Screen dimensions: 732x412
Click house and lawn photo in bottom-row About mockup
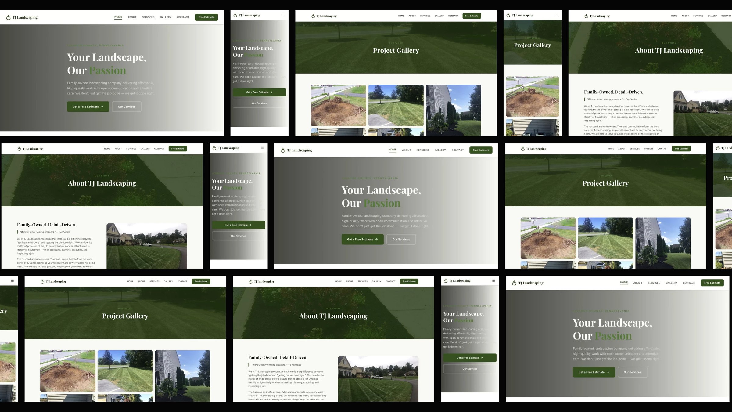point(378,379)
